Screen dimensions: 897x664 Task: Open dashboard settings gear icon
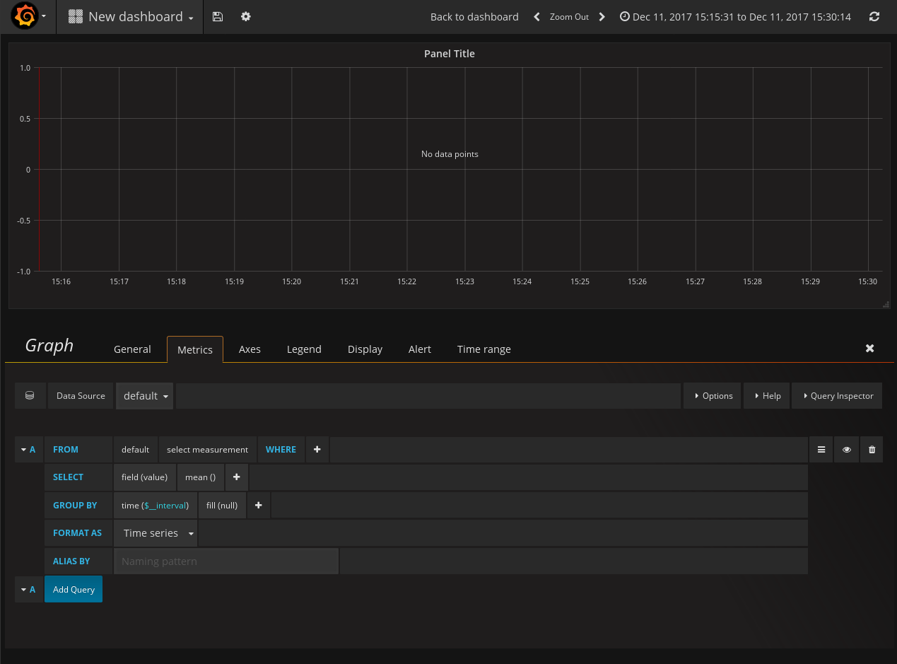pos(246,16)
